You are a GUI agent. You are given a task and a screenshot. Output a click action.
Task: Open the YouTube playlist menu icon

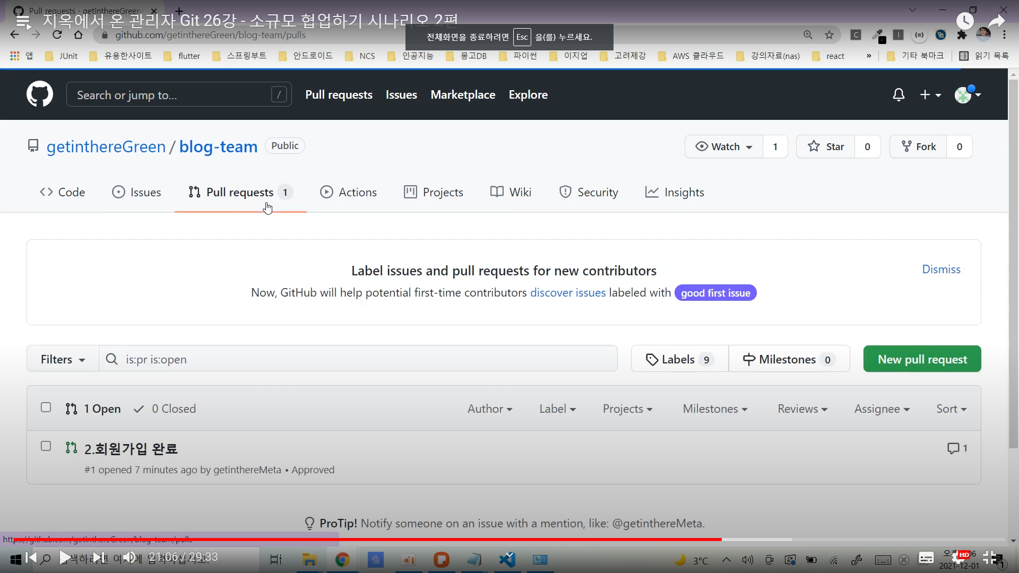tap(23, 21)
